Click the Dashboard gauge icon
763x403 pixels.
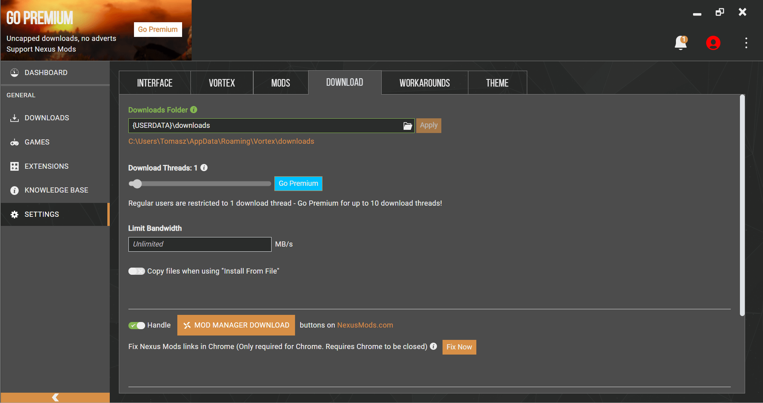tap(15, 73)
